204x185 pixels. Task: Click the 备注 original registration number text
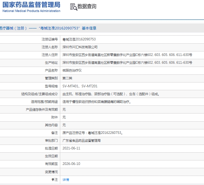click(x=93, y=133)
